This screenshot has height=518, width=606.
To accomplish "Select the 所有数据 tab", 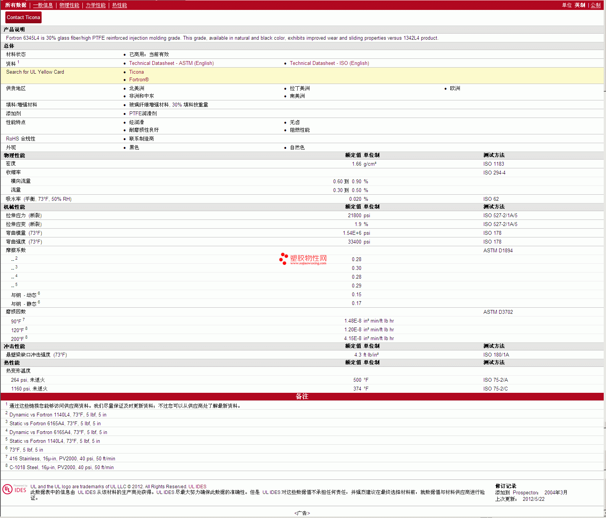I will click(16, 5).
